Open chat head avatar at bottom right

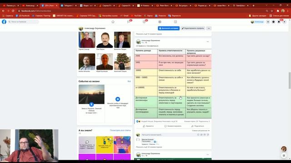coord(284,149)
